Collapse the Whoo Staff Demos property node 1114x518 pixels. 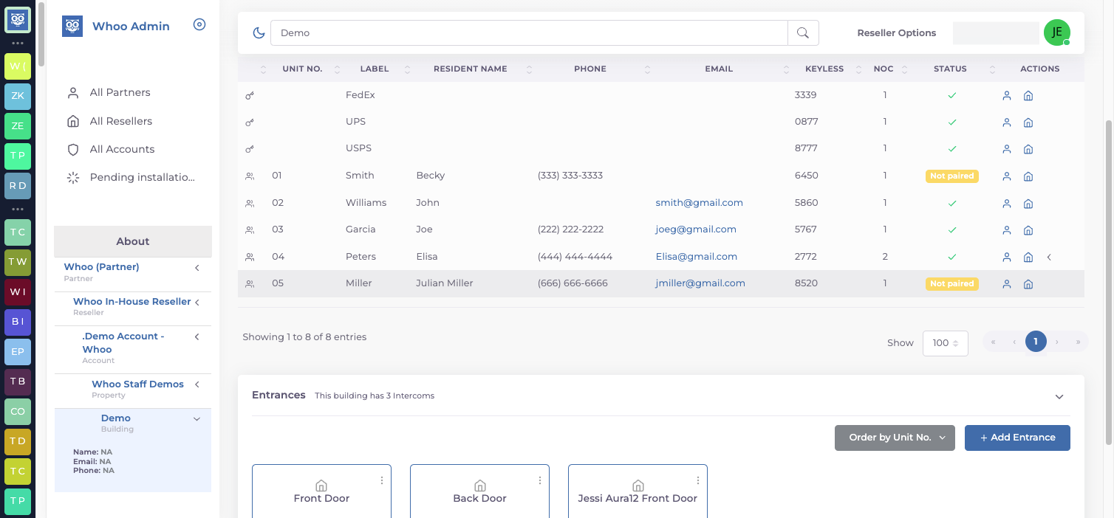[197, 385]
